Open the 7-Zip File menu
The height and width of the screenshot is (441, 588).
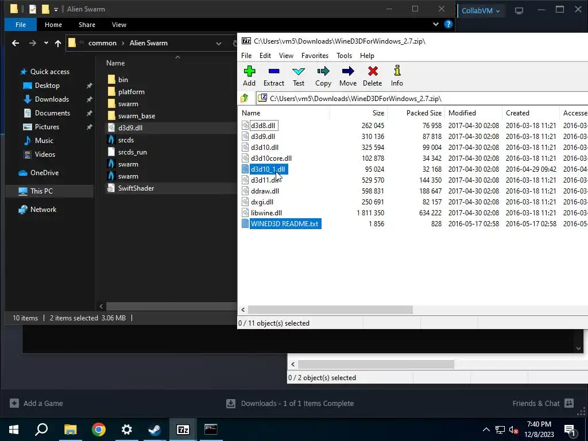tap(246, 56)
